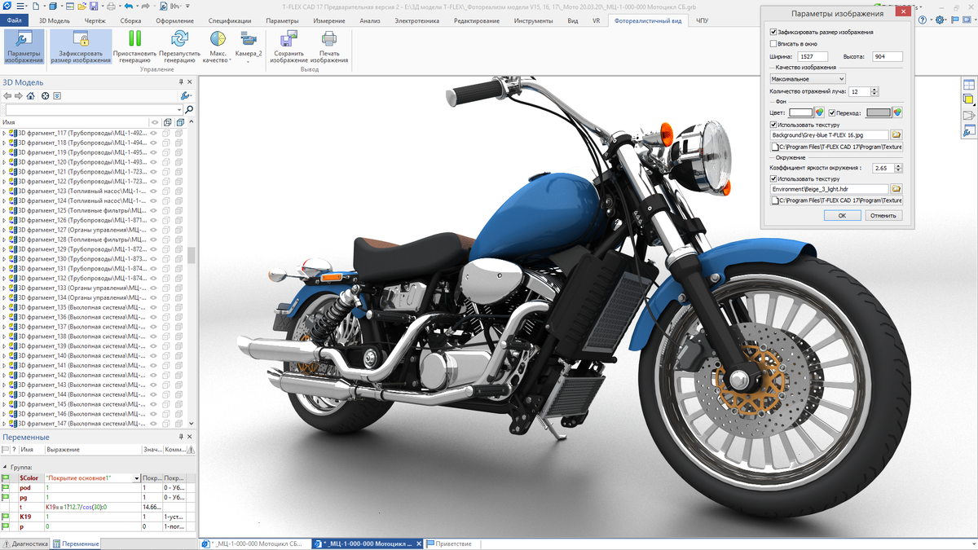Open the $Color expression dropdown arrow

(x=136, y=478)
